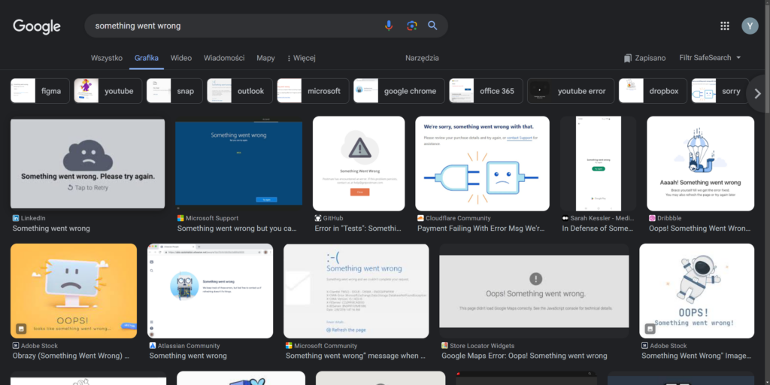Screen dimensions: 770x385
Task: Expand the Filtr SafeSearch dropdown
Action: point(710,58)
